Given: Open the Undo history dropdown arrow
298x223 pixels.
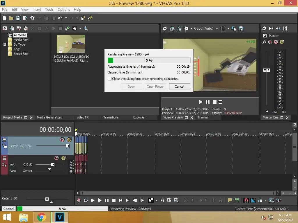Looking at the screenshot, I should coord(66,18).
